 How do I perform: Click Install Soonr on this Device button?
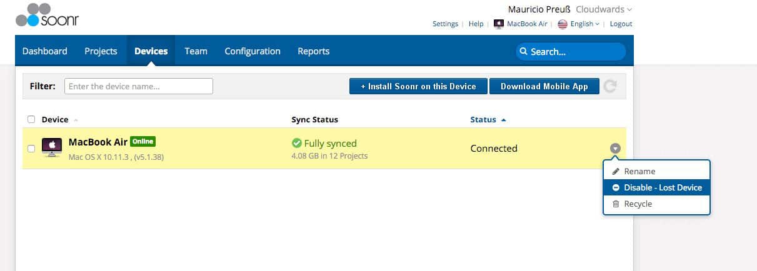(418, 87)
